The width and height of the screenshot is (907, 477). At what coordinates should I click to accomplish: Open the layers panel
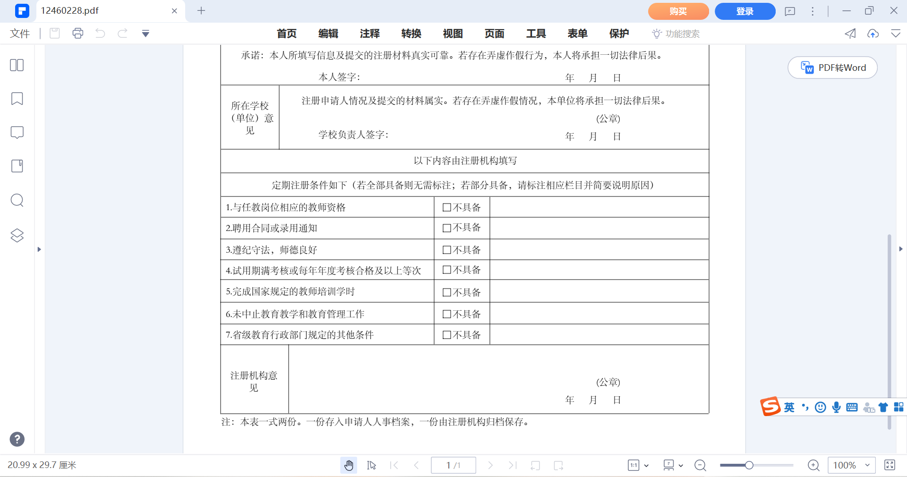click(17, 235)
